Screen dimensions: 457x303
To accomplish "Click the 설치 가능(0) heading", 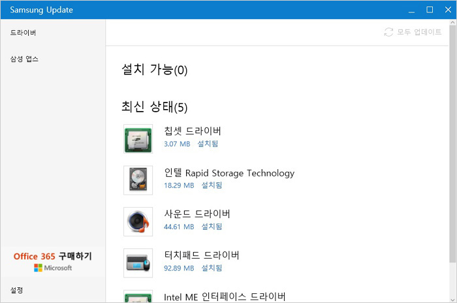I will click(x=155, y=70).
